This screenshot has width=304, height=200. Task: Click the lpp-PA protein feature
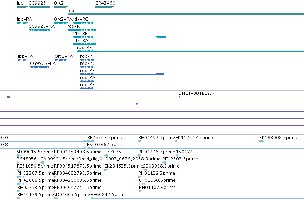coord(22,60)
